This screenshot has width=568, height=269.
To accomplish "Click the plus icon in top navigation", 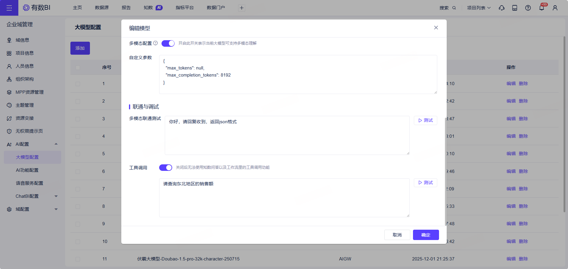I will tap(242, 8).
